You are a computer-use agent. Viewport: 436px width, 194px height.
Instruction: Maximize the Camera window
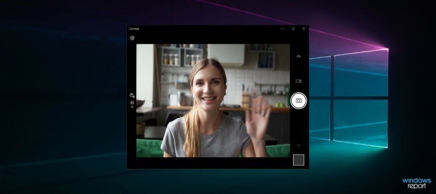(293, 29)
